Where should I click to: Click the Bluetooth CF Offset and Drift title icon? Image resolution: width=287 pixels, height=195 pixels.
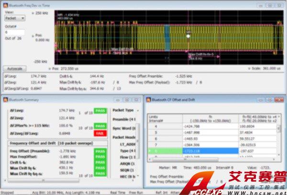pyautogui.click(x=149, y=99)
